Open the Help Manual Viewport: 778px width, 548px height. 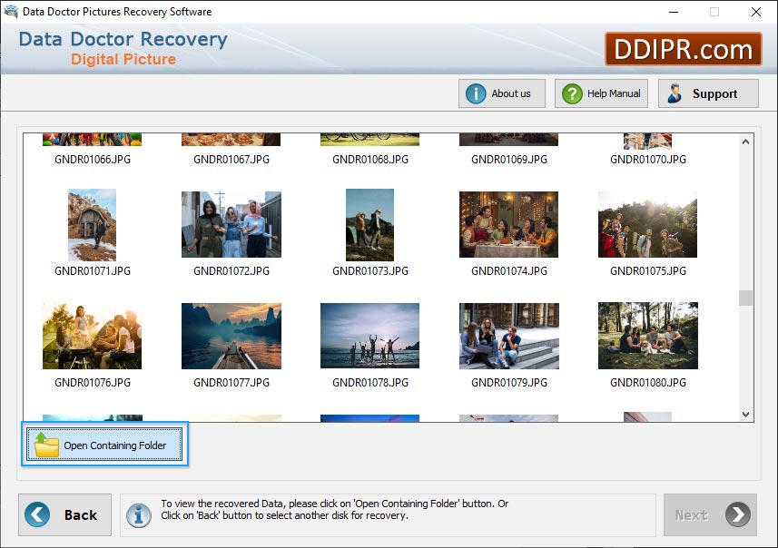[600, 93]
